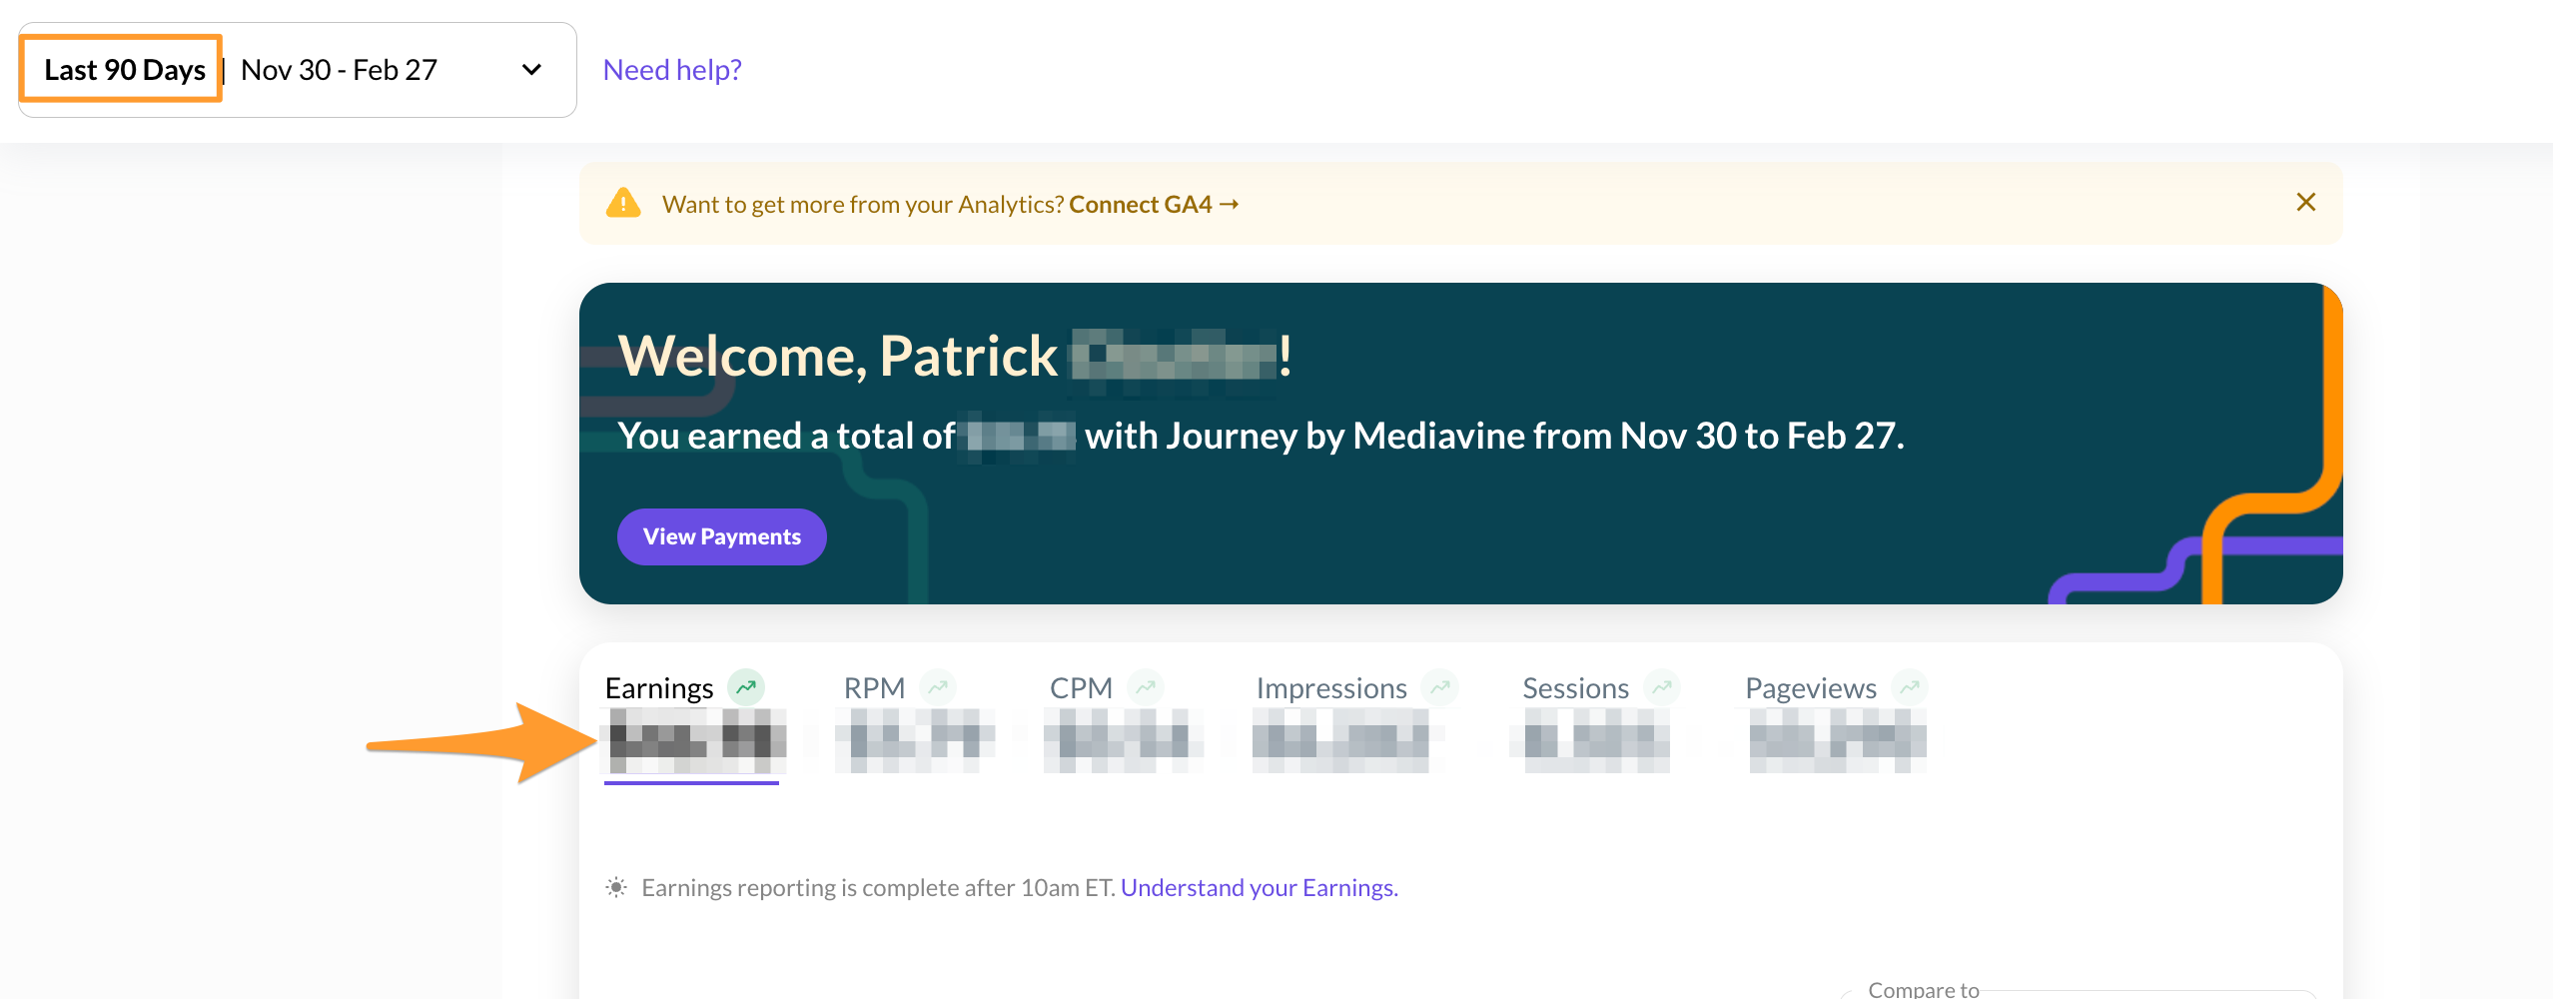Open Understand your Earnings link
The width and height of the screenshot is (2553, 999).
pos(1259,887)
